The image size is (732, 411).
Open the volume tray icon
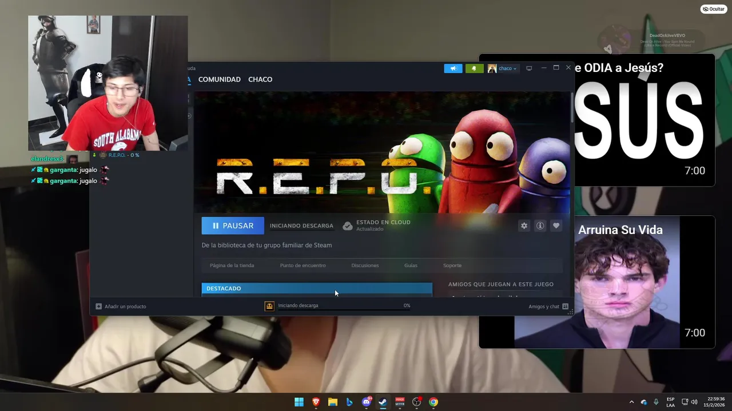coord(694,402)
